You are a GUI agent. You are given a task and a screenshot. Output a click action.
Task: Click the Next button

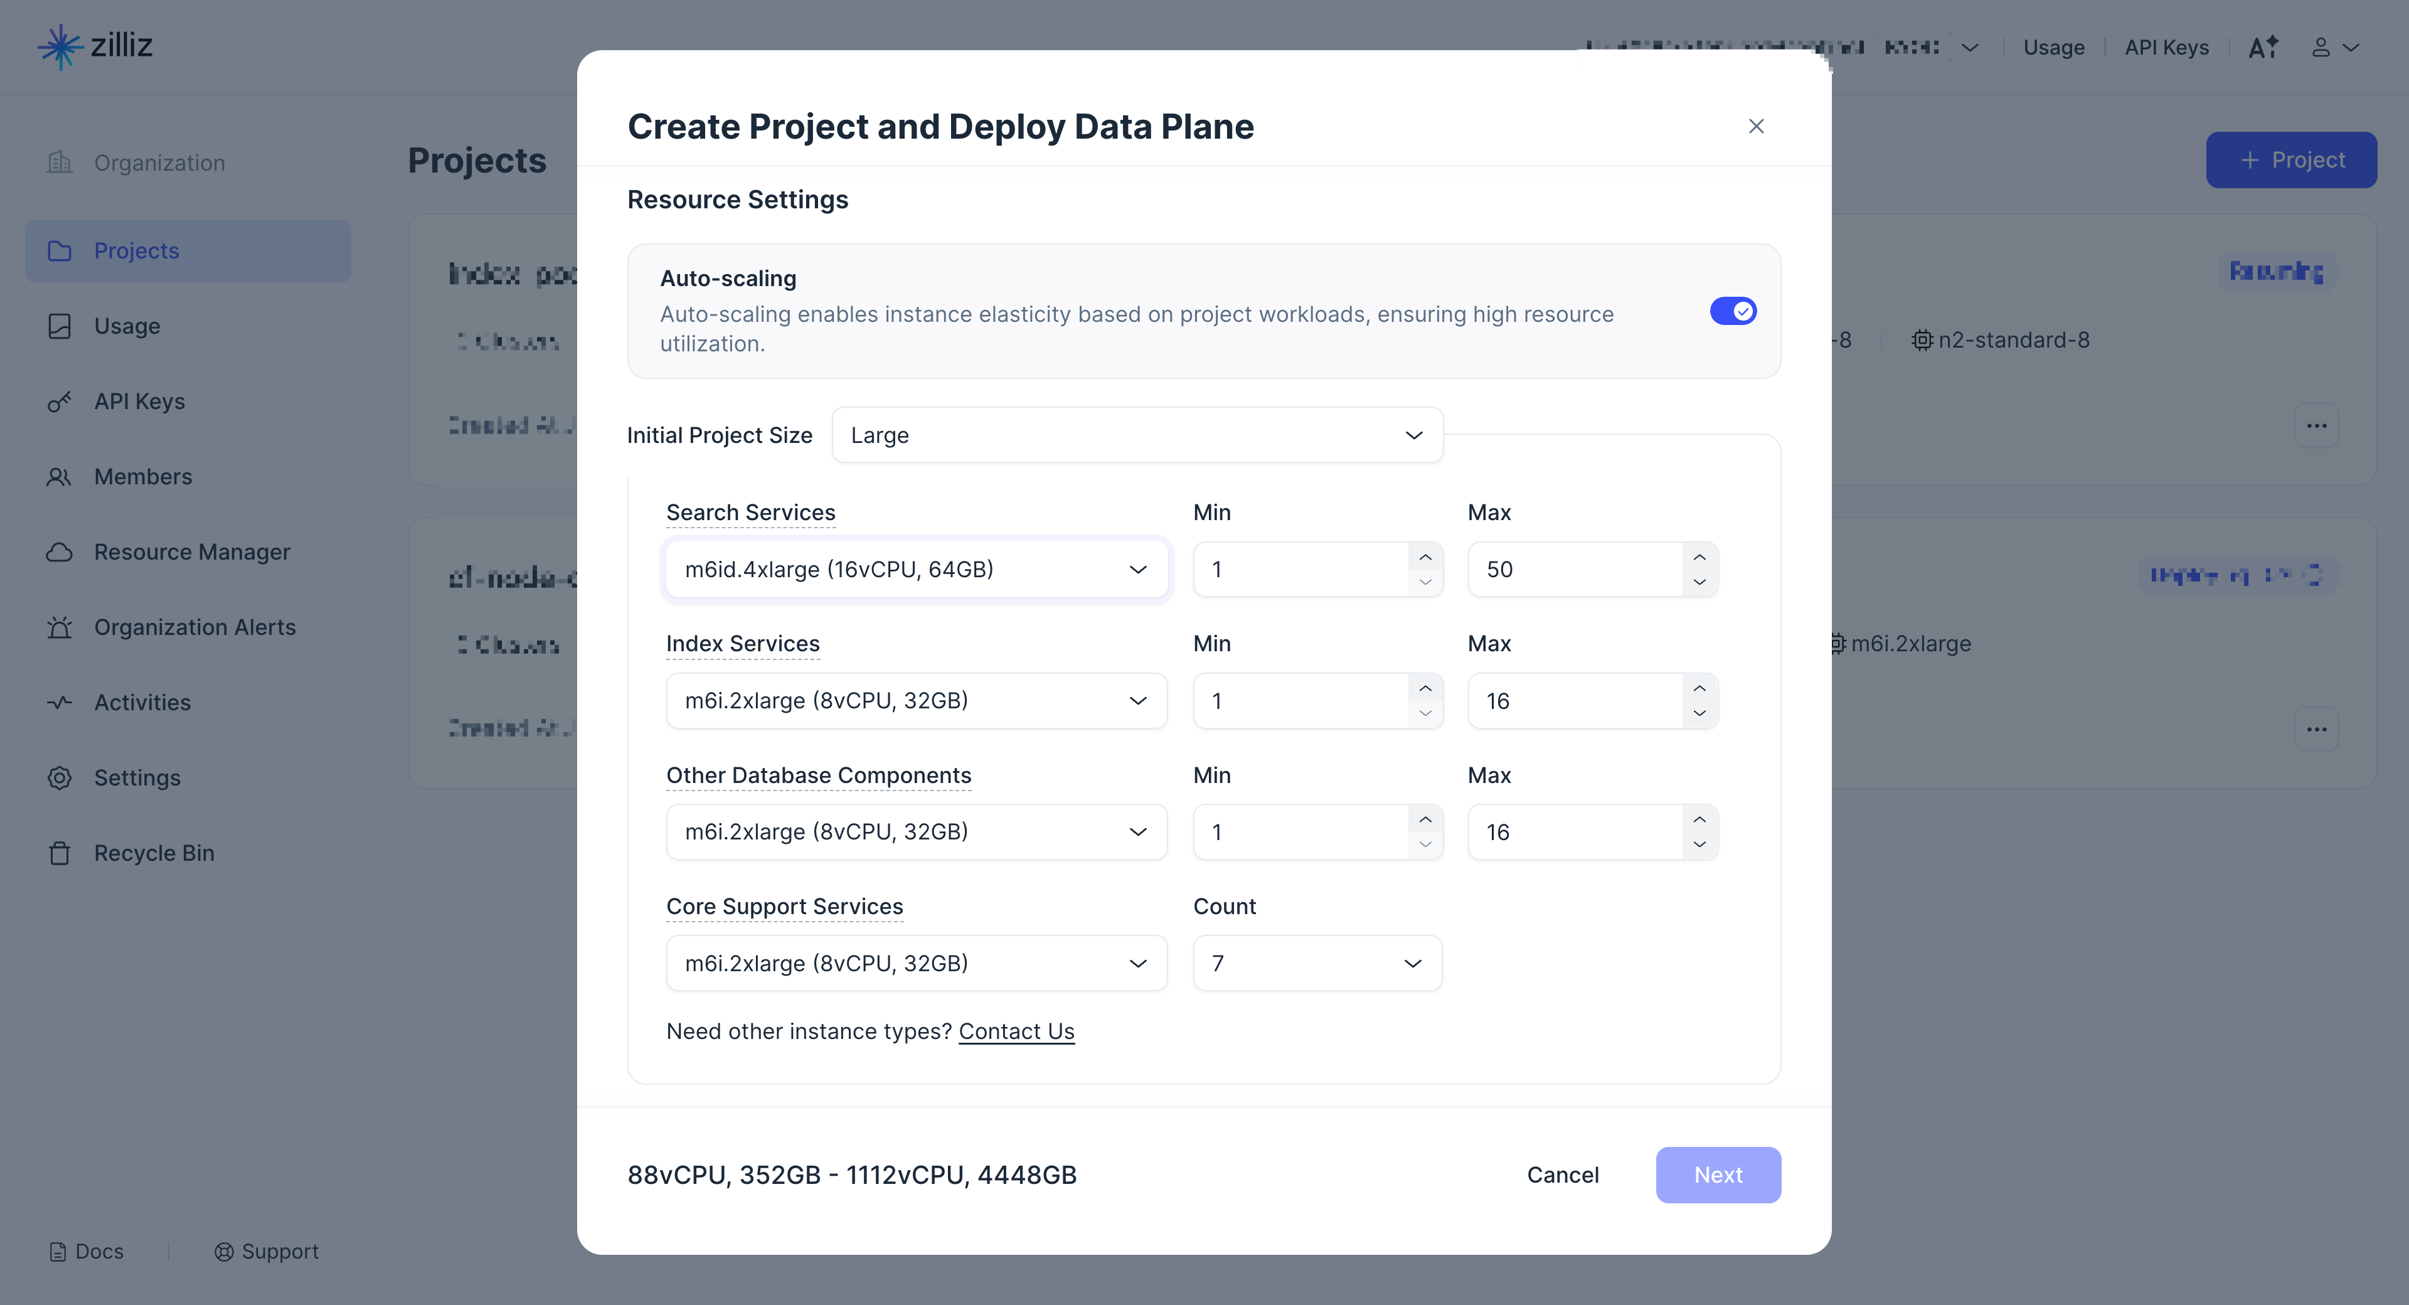(x=1718, y=1175)
